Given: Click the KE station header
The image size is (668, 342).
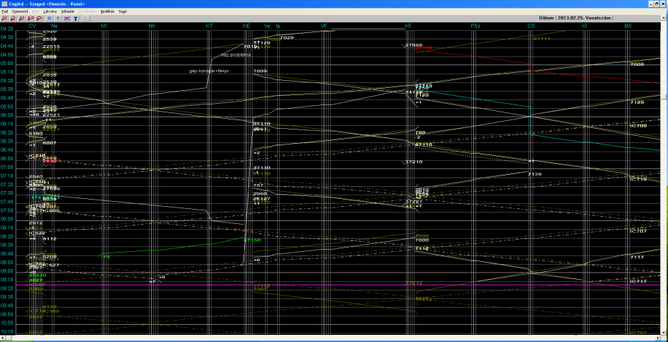Looking at the screenshot, I should coord(246,26).
